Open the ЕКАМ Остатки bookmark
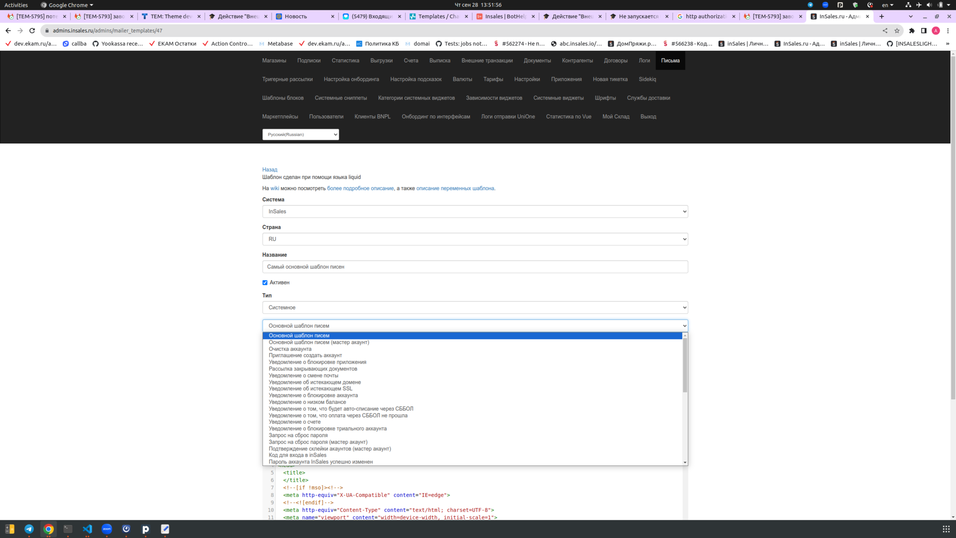The image size is (956, 538). 173,43
